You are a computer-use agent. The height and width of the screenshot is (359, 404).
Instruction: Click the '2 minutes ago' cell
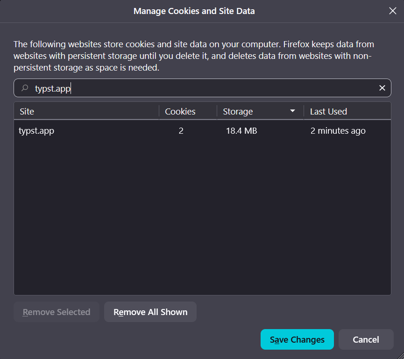click(338, 131)
